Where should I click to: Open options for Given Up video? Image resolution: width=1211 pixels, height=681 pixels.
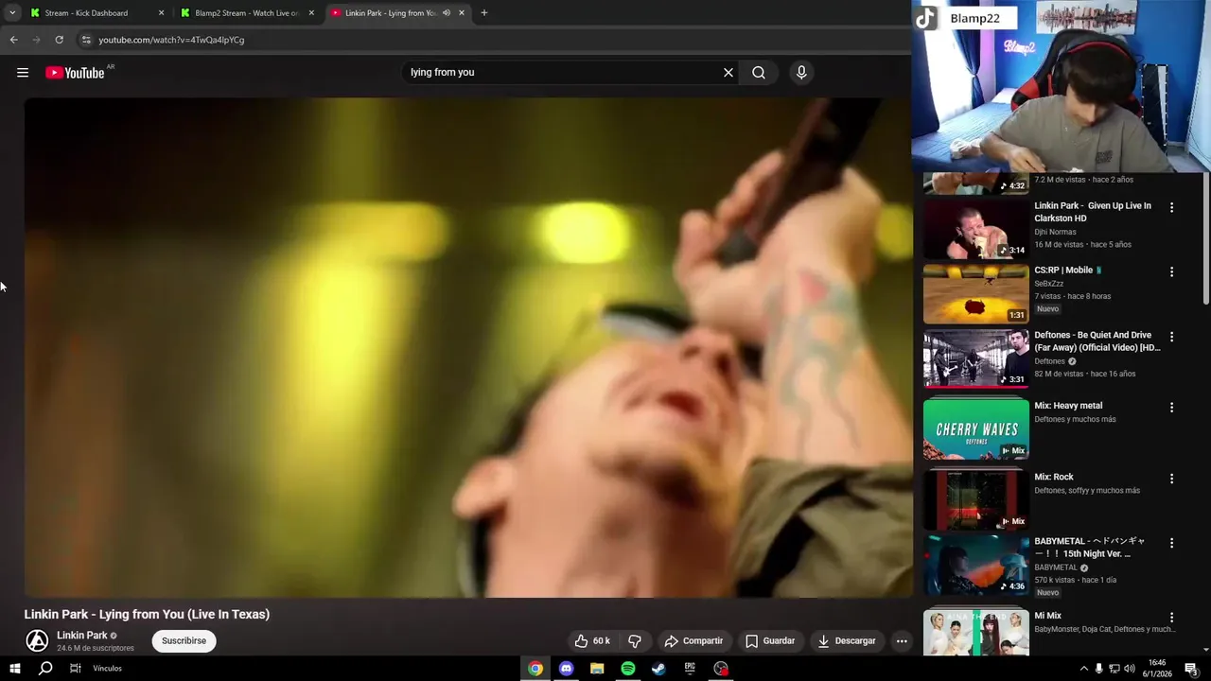[x=1171, y=207]
